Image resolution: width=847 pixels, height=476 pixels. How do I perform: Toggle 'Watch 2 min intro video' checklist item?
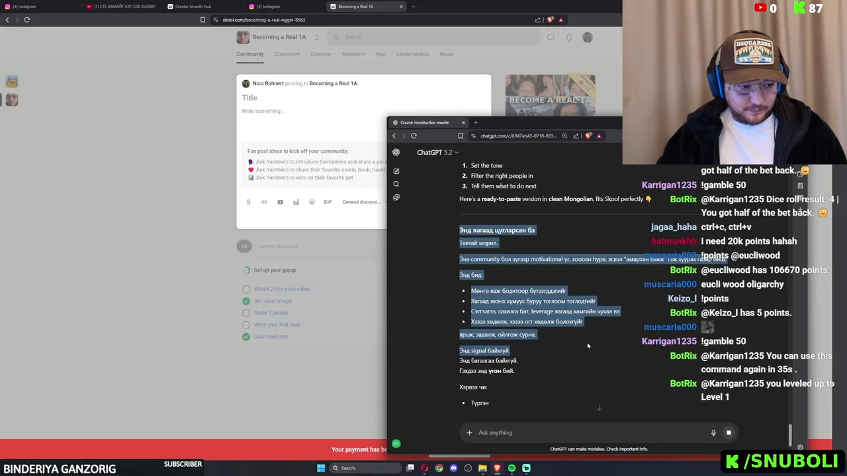pos(246,289)
